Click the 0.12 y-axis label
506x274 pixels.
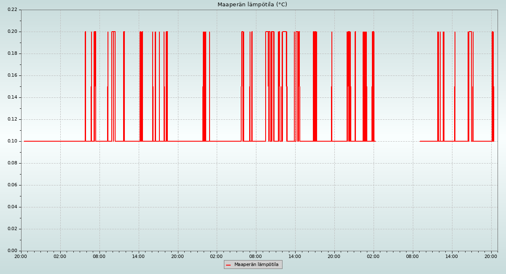click(x=12, y=119)
